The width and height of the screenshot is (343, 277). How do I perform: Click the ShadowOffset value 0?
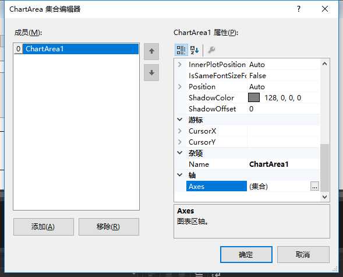pyautogui.click(x=252, y=109)
